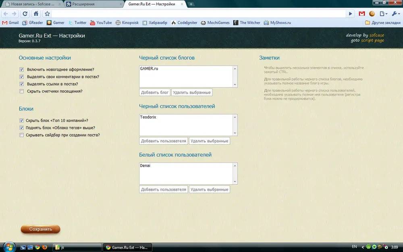
Task: Select Teodorix in the user blacklist
Action: pos(148,117)
